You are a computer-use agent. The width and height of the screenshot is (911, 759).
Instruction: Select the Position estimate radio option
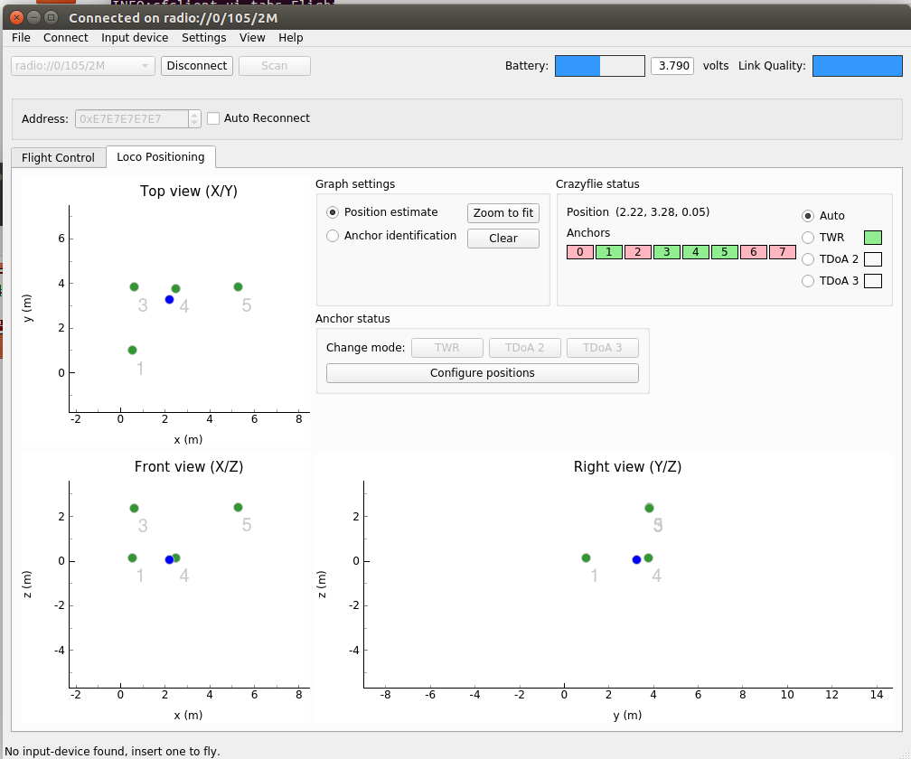333,212
